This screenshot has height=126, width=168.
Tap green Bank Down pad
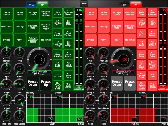pos(6,27)
